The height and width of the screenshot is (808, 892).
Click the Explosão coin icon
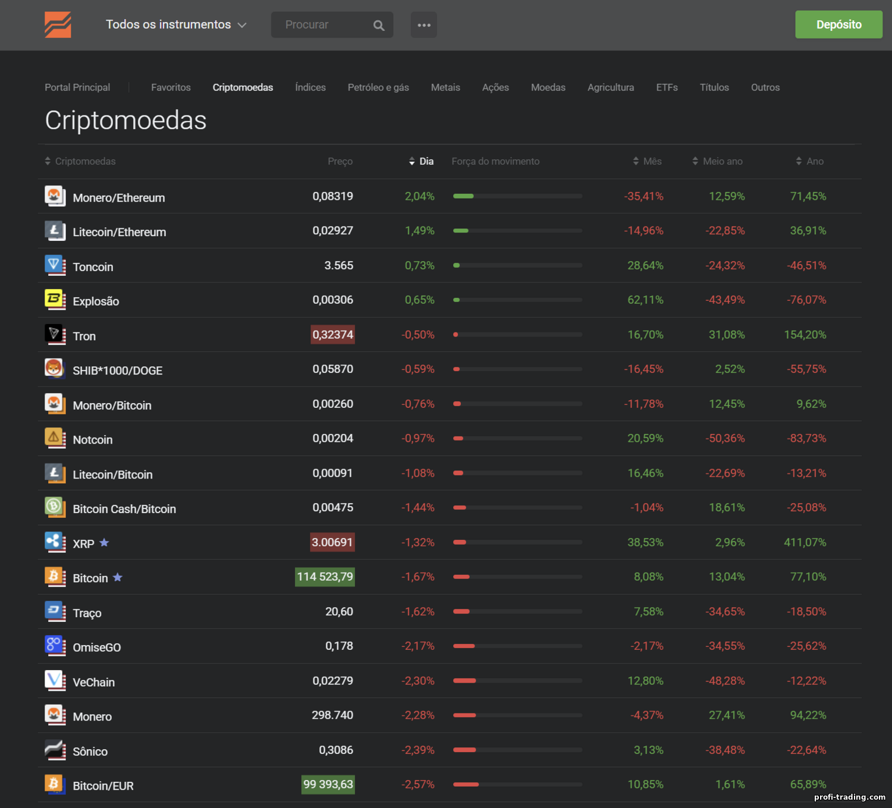(x=55, y=300)
